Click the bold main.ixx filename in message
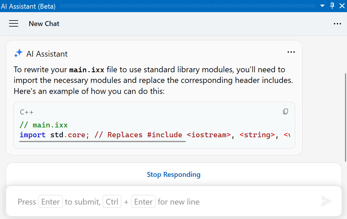 click(x=86, y=70)
